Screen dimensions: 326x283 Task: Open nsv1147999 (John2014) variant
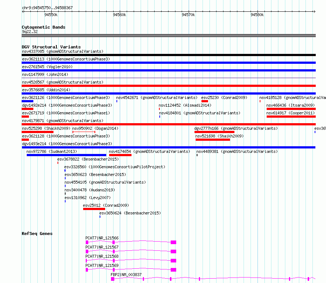pos(45,74)
